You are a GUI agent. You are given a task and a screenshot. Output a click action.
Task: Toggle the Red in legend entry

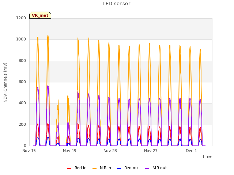tap(77, 168)
